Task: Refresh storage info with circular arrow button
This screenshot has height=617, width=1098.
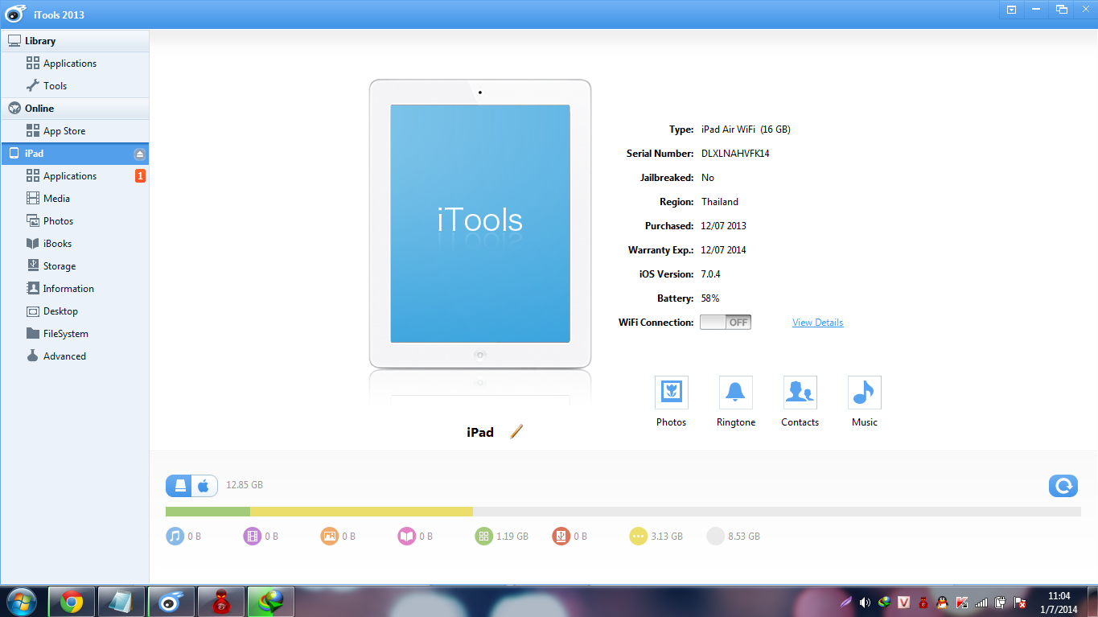Action: [x=1063, y=486]
